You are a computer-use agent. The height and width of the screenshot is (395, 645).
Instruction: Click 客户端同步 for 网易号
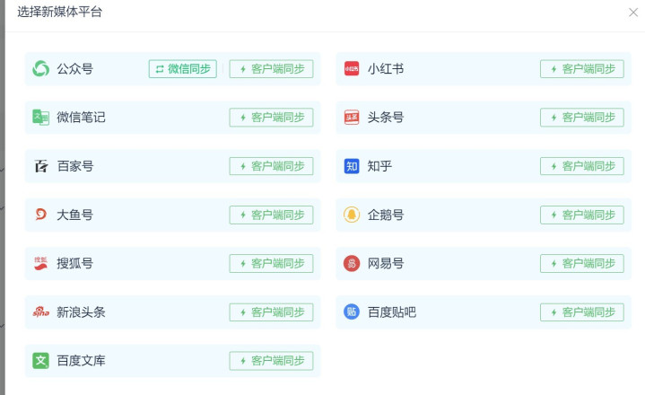582,263
